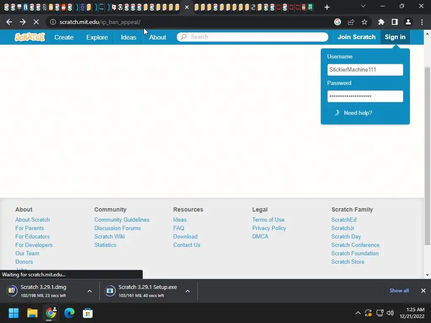
Task: Click the address bar URL
Action: (100, 22)
